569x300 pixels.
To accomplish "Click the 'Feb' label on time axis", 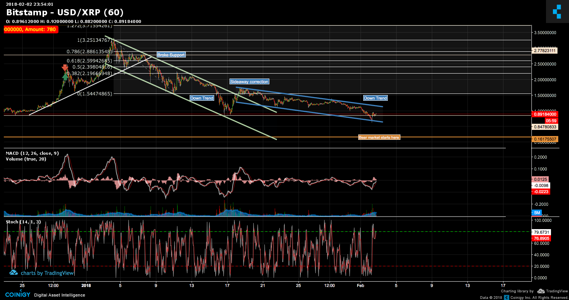I will pyautogui.click(x=360, y=285).
